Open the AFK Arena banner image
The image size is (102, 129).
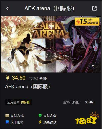(x=51, y=44)
